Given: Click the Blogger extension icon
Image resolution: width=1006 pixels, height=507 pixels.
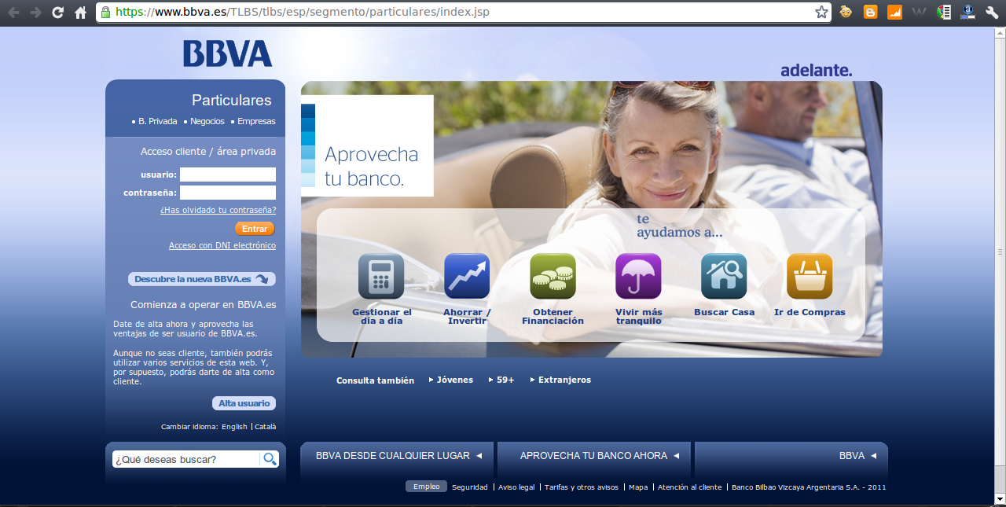Looking at the screenshot, I should [x=870, y=12].
